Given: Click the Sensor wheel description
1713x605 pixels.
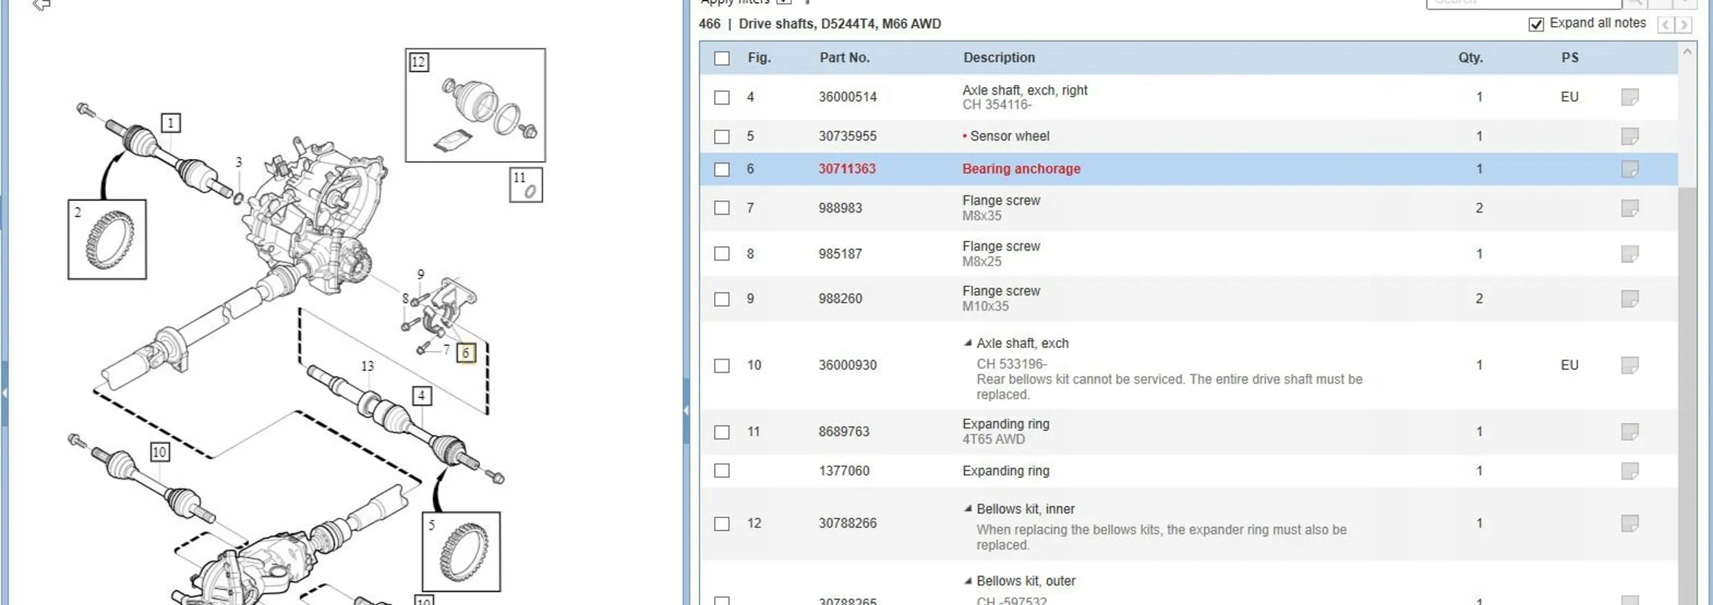Looking at the screenshot, I should coord(1009,136).
